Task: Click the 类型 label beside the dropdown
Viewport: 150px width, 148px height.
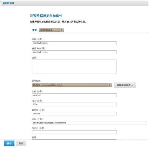Action: [x=35, y=30]
